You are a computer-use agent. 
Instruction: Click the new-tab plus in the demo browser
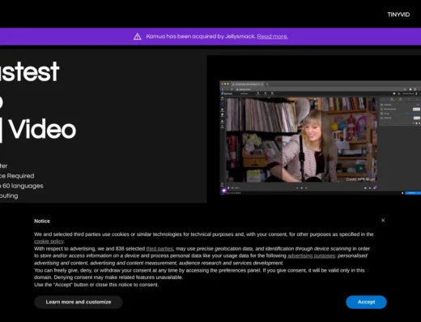point(267,84)
